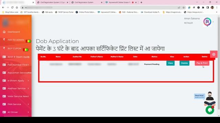The image size is (220, 123).
Task: Click card icon beside Voter Service New
Action: (4, 96)
